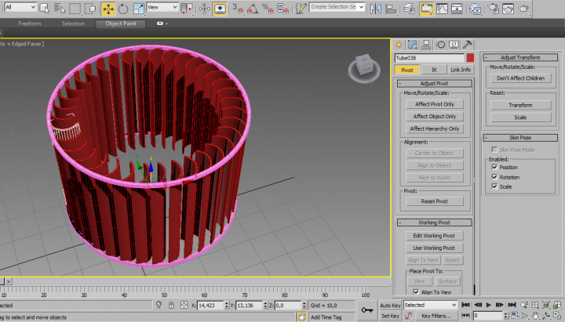Toggle the Align To View checkbox
Screen dimensions: 565x322
click(x=416, y=291)
